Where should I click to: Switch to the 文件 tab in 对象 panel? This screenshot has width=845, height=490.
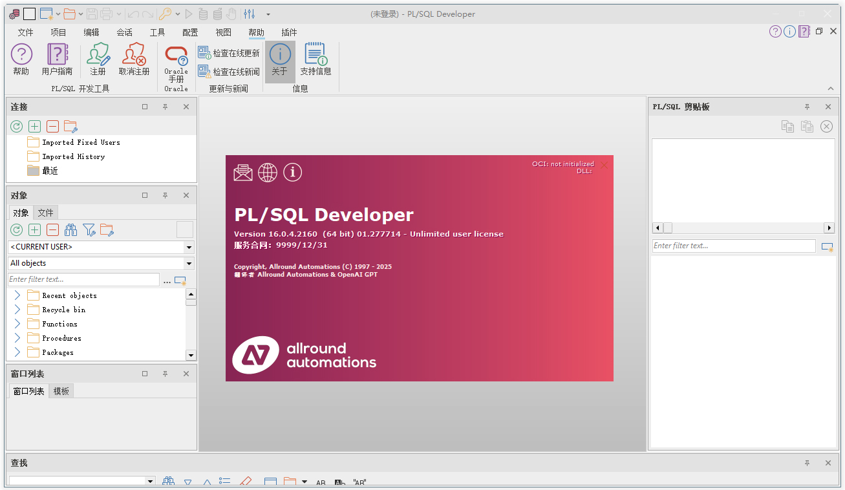point(45,212)
